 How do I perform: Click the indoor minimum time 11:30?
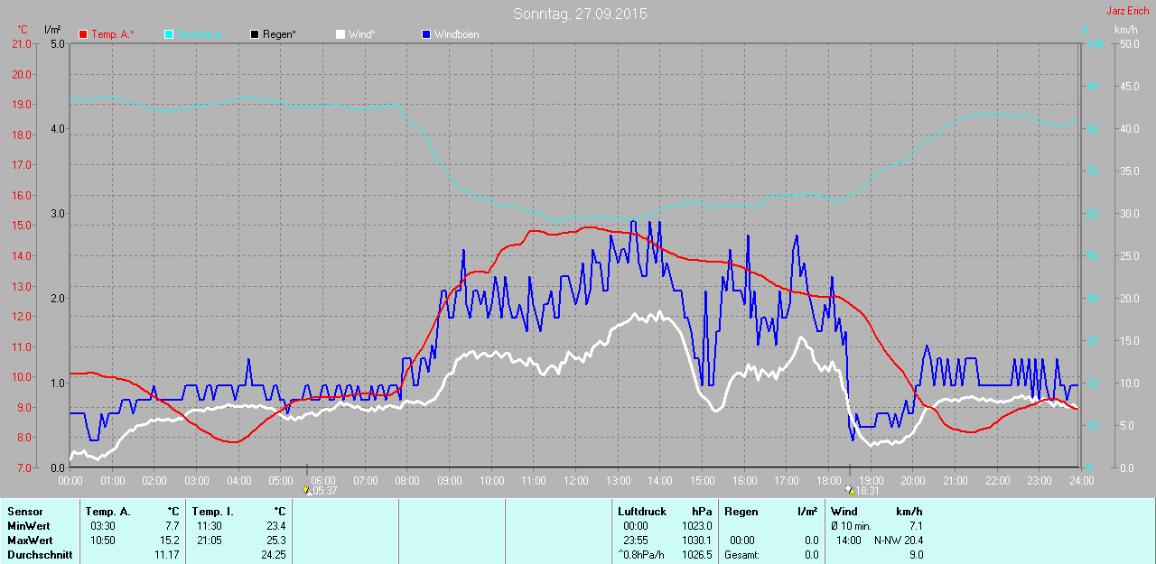tap(210, 525)
